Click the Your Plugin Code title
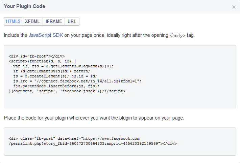 [x=24, y=6]
